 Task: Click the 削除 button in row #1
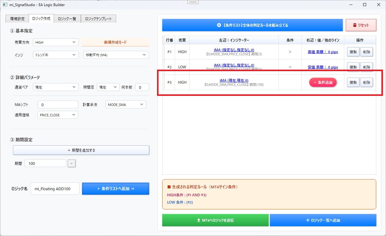pyautogui.click(x=366, y=52)
